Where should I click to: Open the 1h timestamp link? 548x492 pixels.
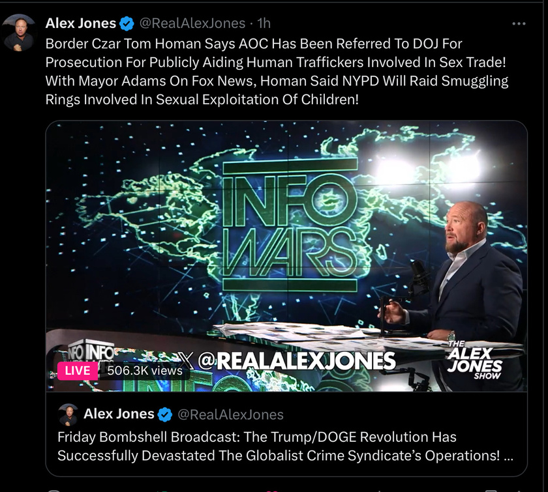tap(264, 23)
